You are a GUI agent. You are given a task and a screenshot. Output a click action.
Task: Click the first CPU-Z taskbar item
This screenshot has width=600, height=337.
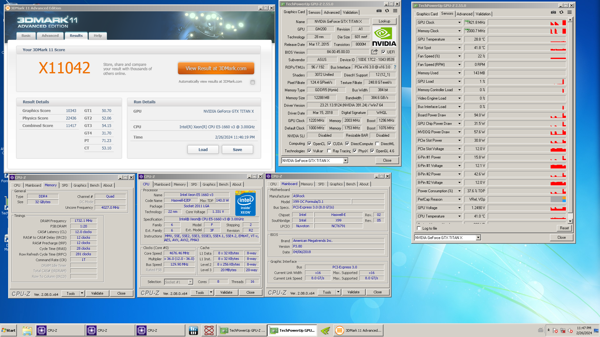tap(59, 330)
